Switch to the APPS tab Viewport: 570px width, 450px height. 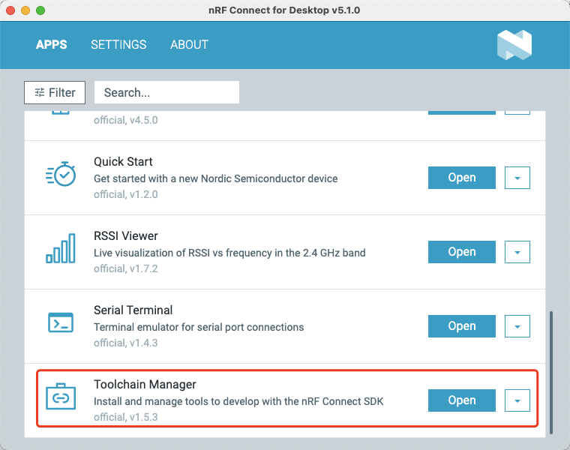pyautogui.click(x=51, y=45)
